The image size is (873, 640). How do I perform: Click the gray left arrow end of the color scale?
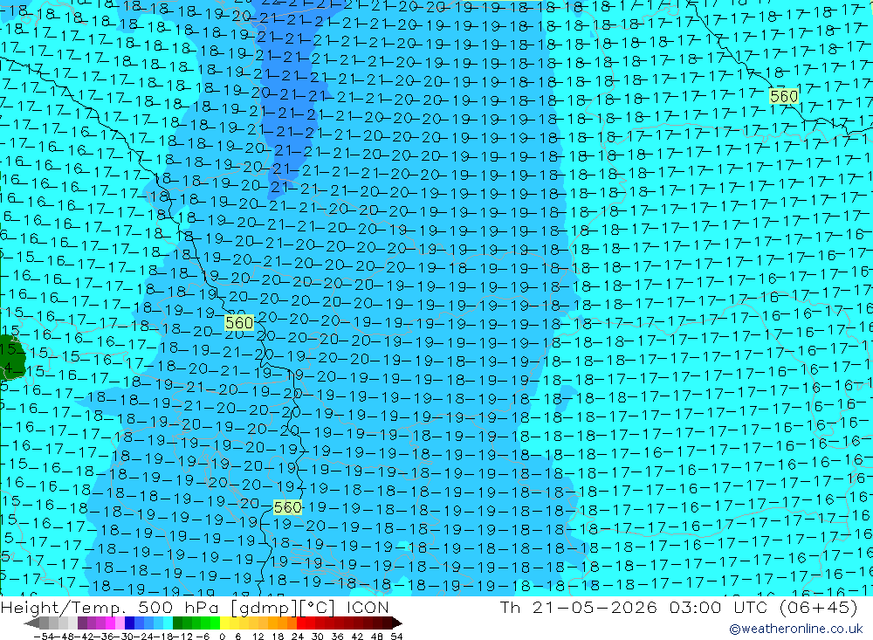(33, 623)
